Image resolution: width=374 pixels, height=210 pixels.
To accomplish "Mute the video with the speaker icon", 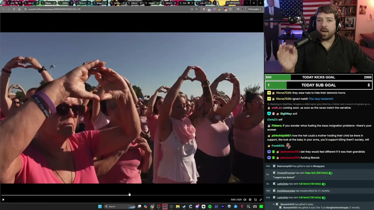I will [245, 200].
